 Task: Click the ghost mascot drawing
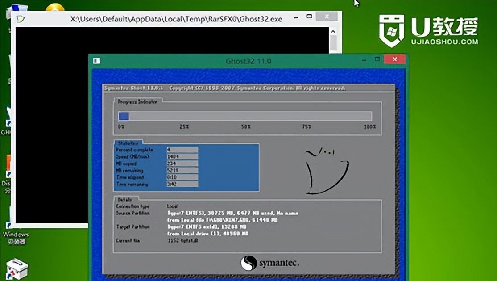coord(327,170)
